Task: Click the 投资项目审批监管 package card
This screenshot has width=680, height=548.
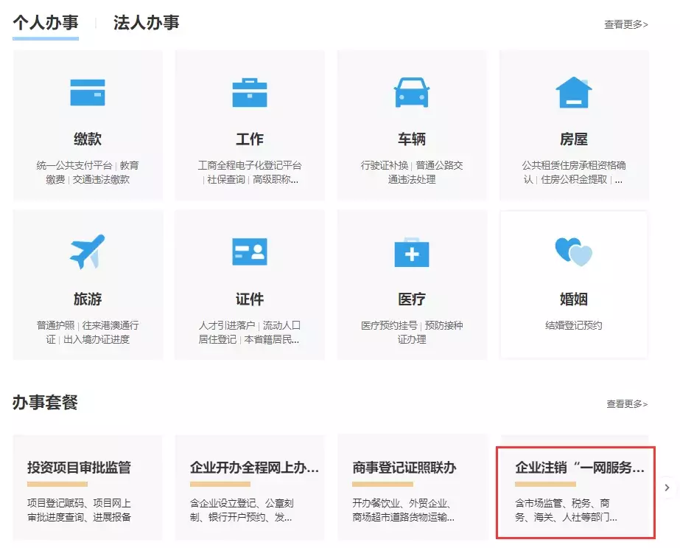Action: pos(88,490)
